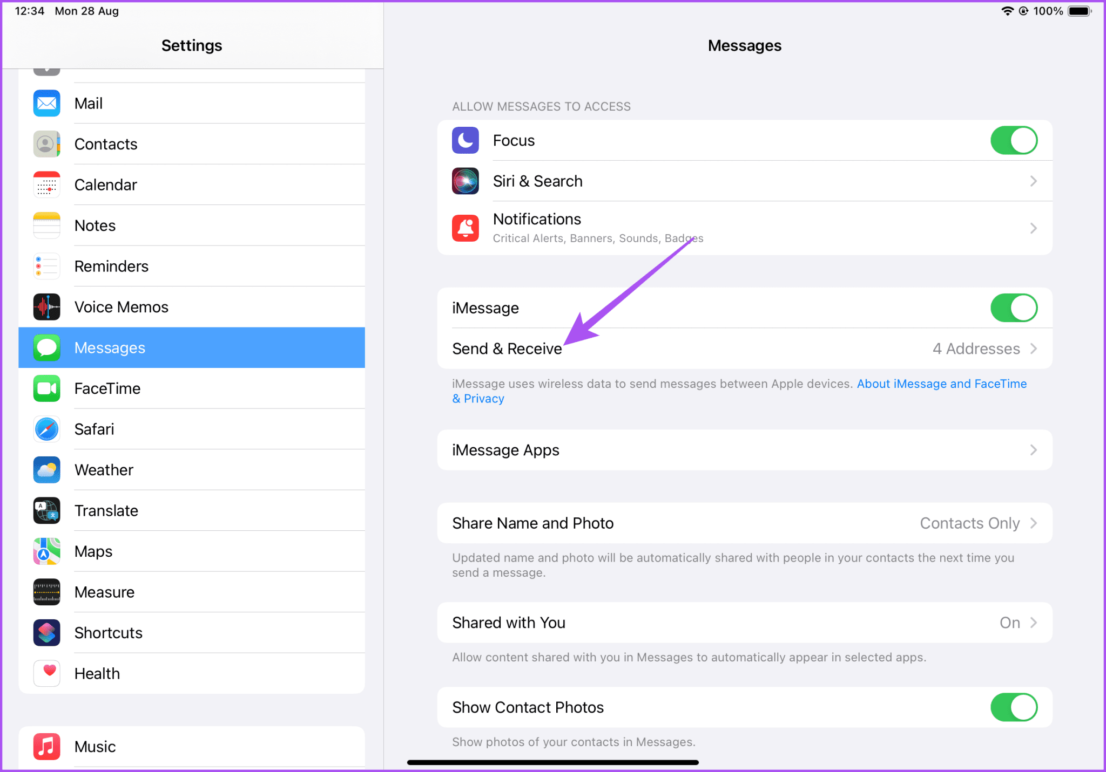1106x772 pixels.
Task: Select the Siri & Search icon
Action: click(x=465, y=181)
